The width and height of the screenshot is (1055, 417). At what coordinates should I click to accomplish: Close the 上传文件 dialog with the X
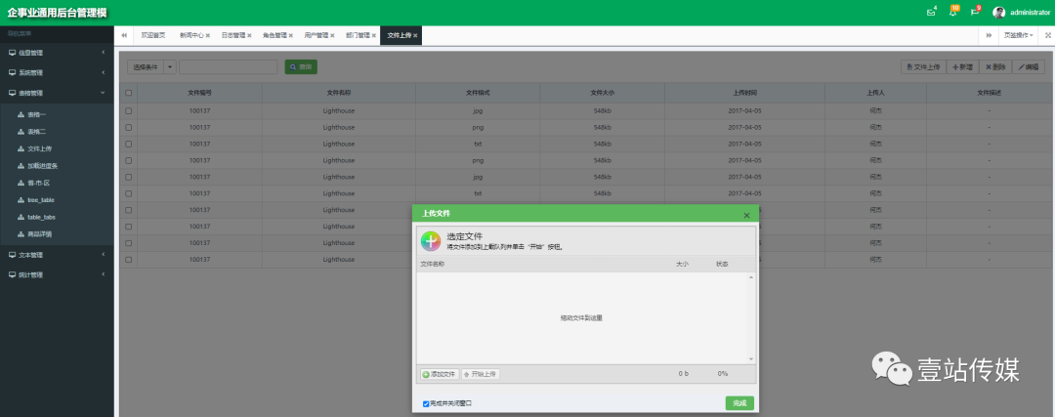pos(746,215)
